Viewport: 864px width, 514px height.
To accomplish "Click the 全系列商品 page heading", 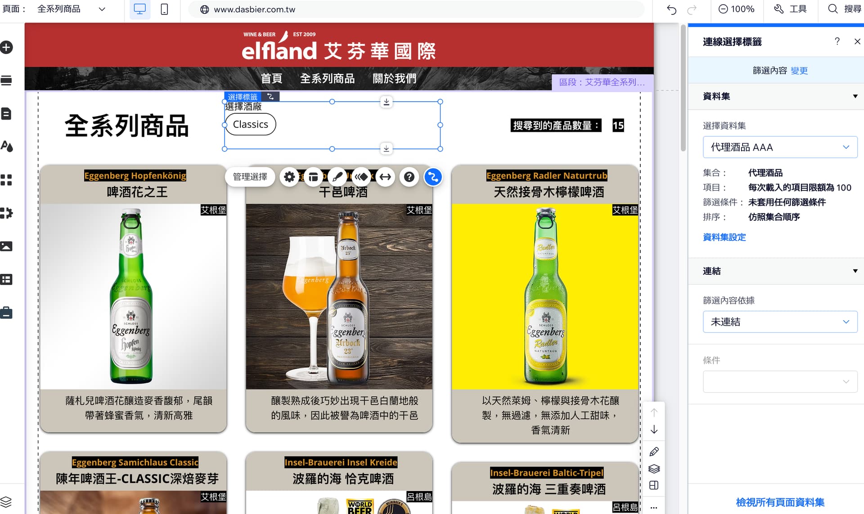I will pos(126,125).
